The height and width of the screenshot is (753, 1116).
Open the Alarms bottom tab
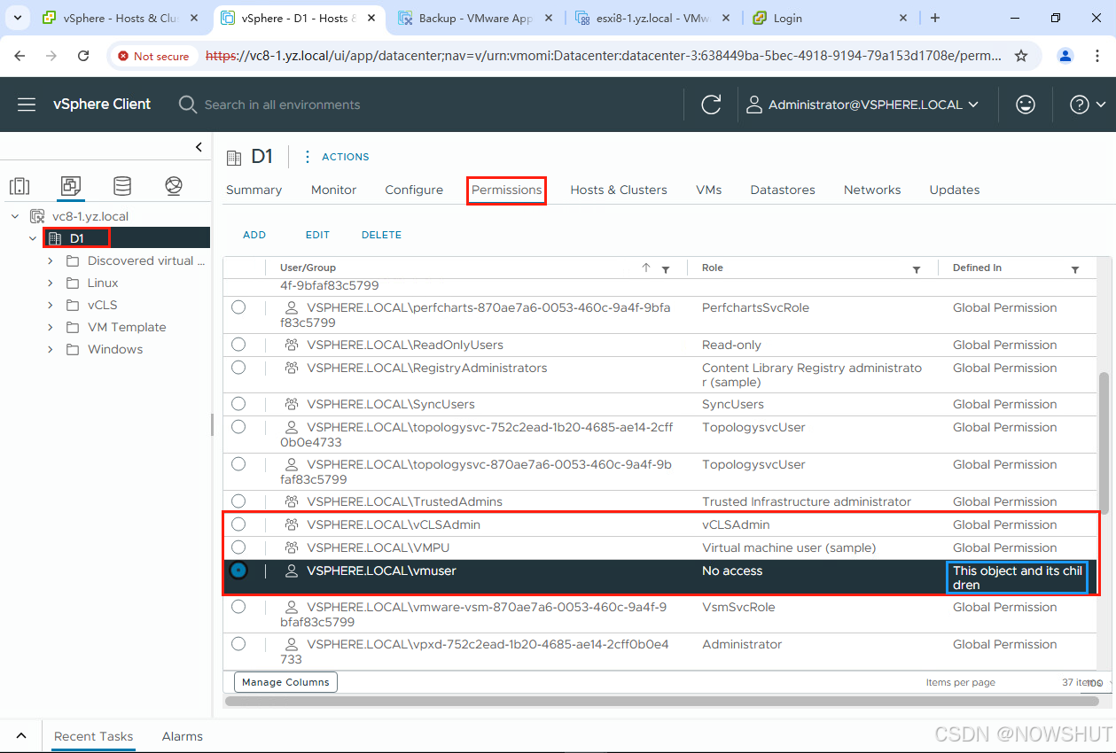183,736
